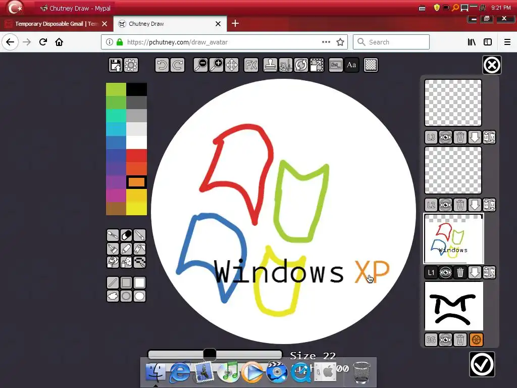The width and height of the screenshot is (517, 388).
Task: Toggle visibility of layer L3
Action: tap(445, 137)
